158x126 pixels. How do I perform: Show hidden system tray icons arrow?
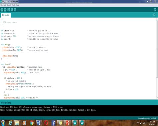(x=135, y=123)
